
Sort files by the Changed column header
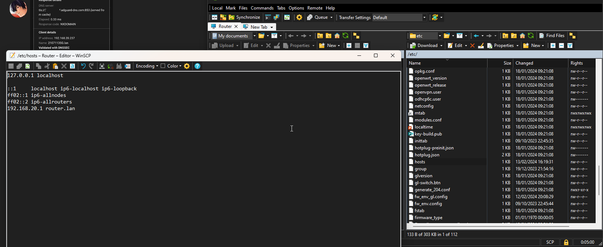[x=524, y=63]
